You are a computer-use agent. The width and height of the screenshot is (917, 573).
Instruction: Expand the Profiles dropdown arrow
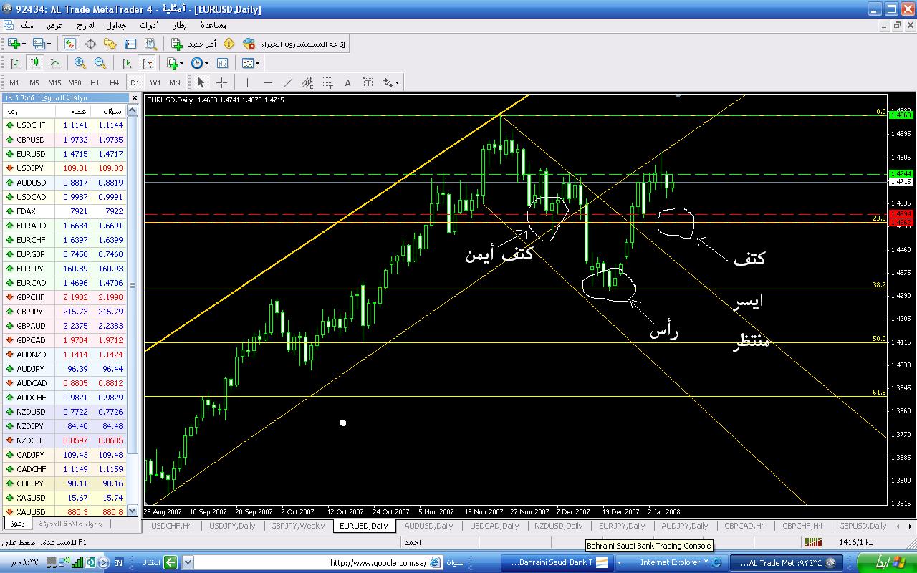pyautogui.click(x=49, y=44)
